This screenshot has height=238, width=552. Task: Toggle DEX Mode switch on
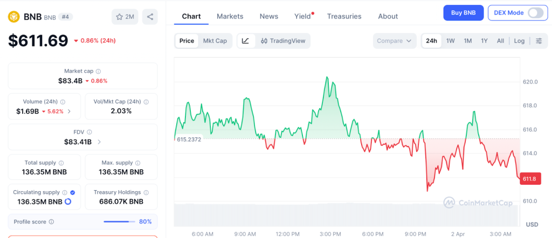click(535, 13)
